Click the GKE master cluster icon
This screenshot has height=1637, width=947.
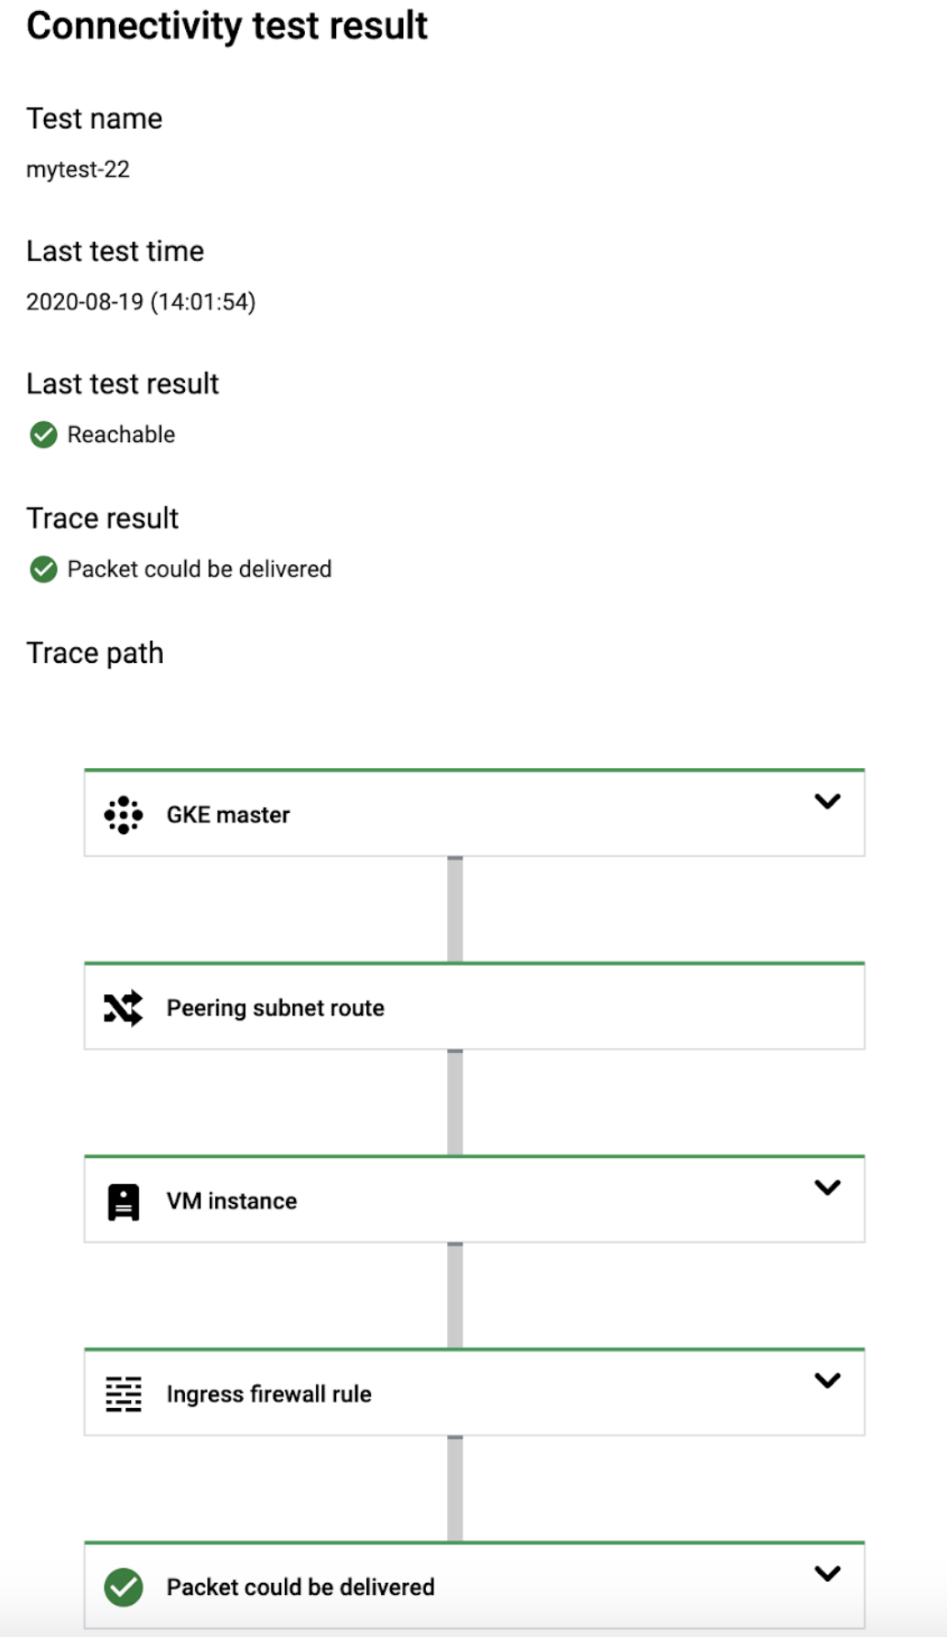pyautogui.click(x=123, y=813)
